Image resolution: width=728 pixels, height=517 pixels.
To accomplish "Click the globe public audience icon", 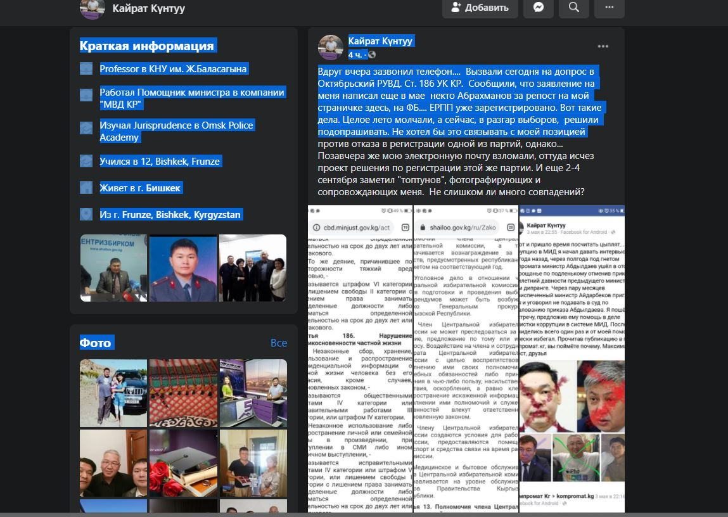I will coord(373,54).
